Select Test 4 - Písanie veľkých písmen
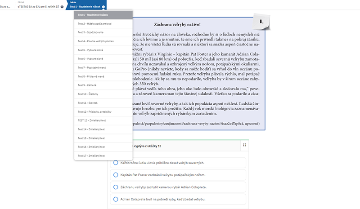The height and width of the screenshot is (209, 360). click(x=103, y=41)
